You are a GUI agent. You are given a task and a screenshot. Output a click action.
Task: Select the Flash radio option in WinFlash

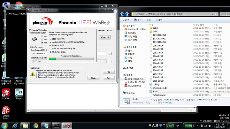[x=42, y=43]
